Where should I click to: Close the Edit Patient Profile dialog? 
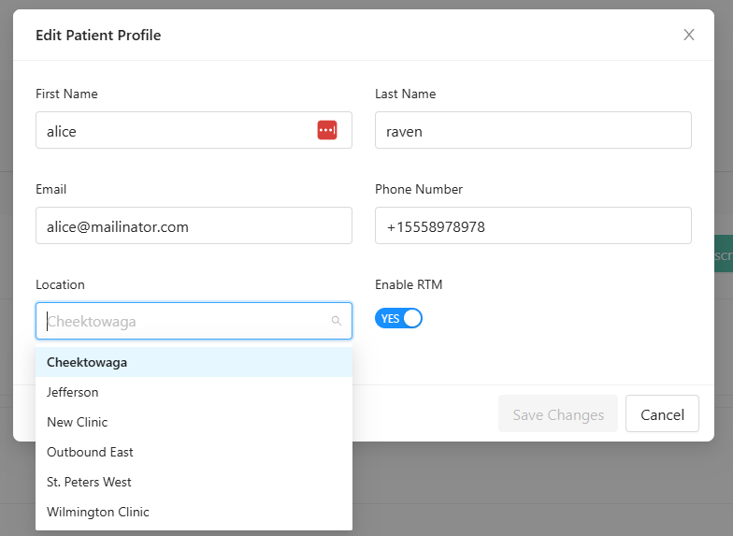689,35
